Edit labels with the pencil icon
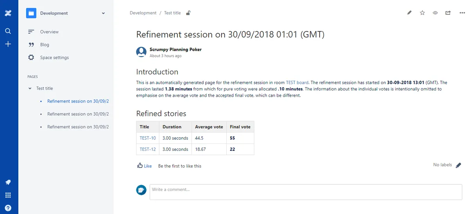Screen dimensions: 469x214 point(458,165)
